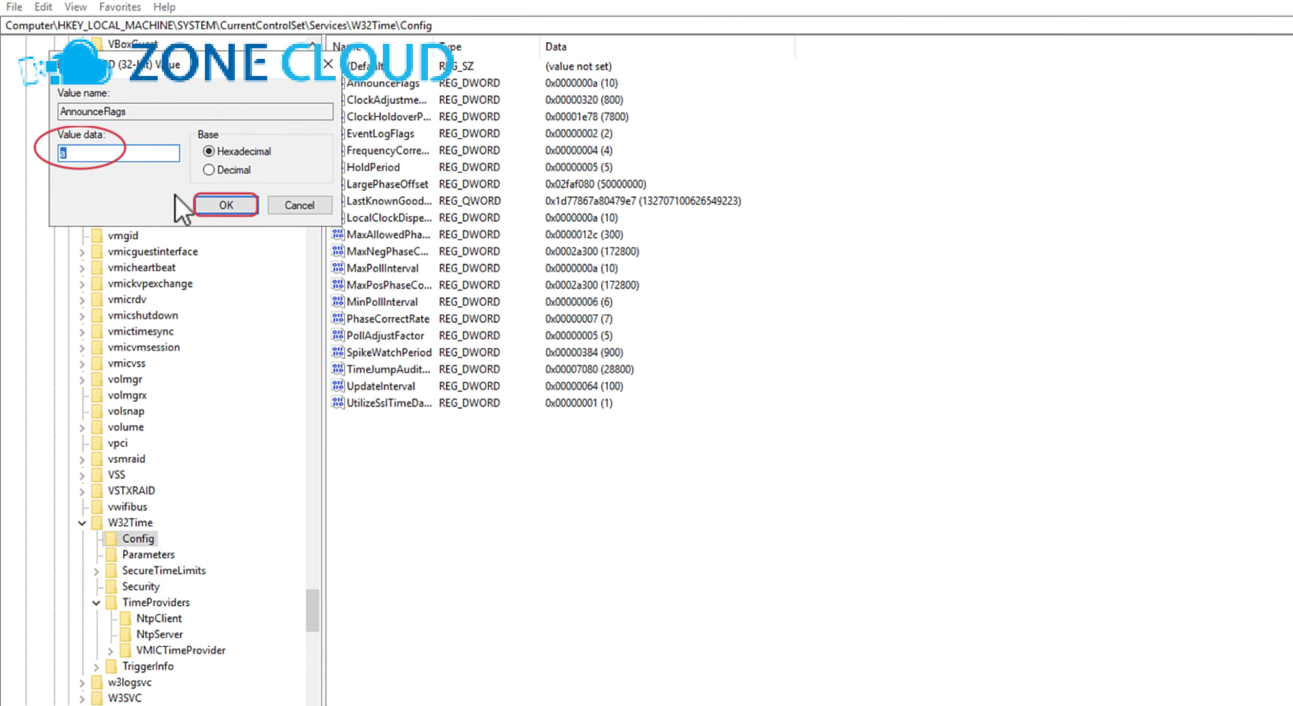Close the Edit DWORD dialog
1293x706 pixels.
328,64
